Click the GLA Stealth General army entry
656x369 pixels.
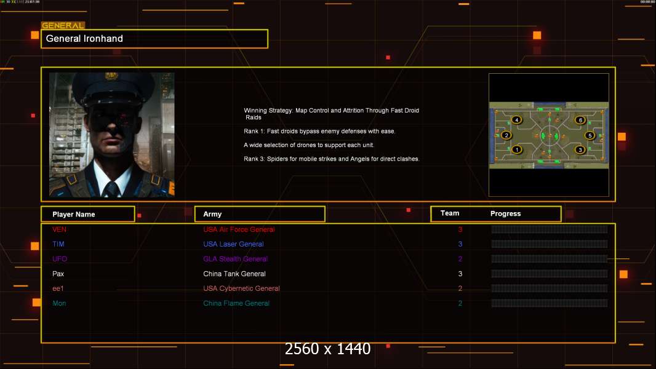235,259
